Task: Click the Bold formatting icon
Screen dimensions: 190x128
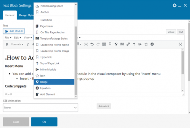Action: 7,44
